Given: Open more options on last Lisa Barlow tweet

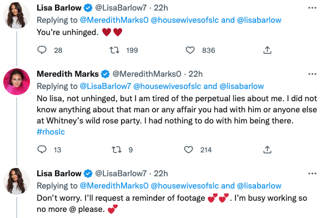Looking at the screenshot, I should 312,174.
